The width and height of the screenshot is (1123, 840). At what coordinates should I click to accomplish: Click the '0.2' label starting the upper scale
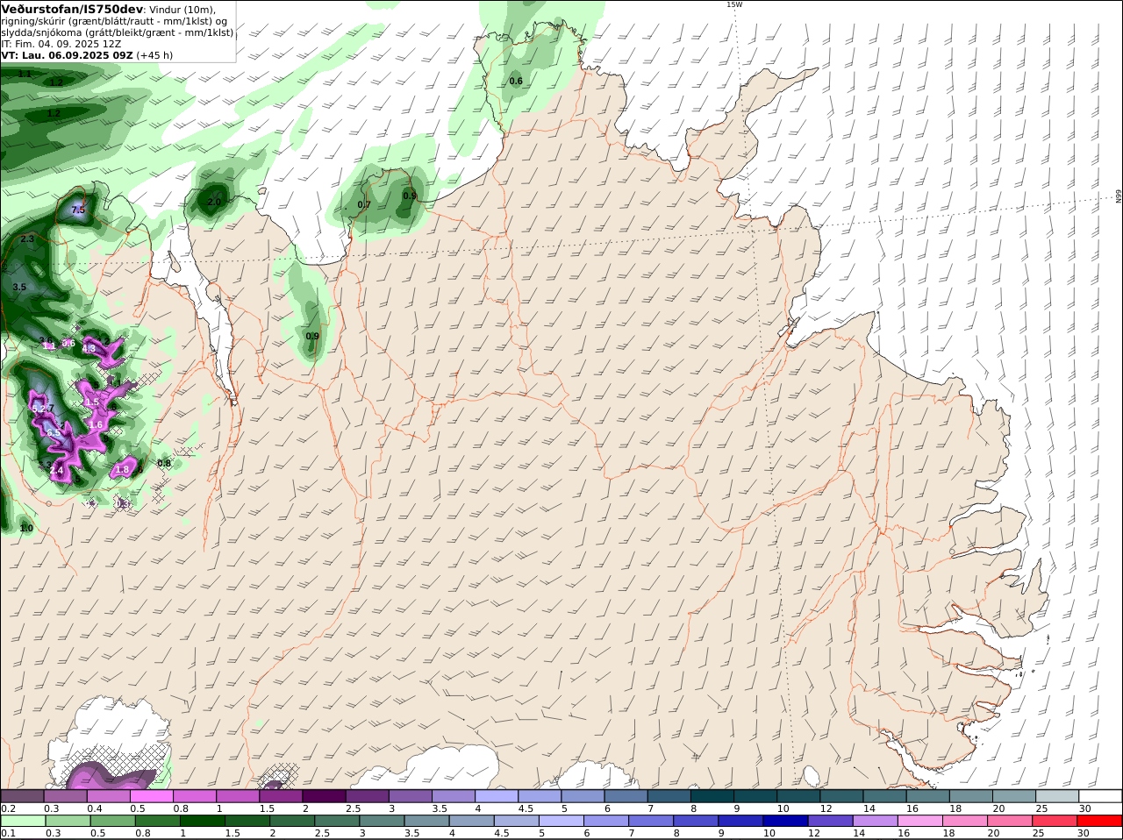coord(8,808)
